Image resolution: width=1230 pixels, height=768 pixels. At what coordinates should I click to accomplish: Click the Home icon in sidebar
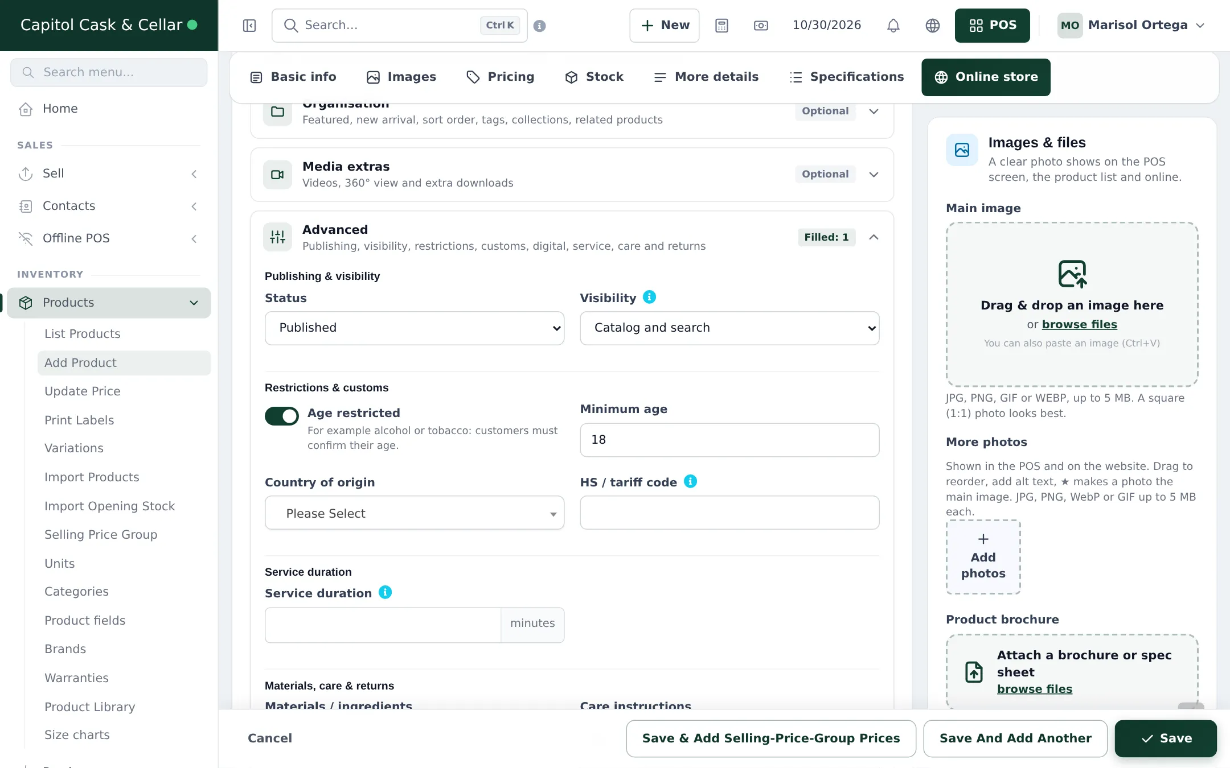[x=26, y=109]
